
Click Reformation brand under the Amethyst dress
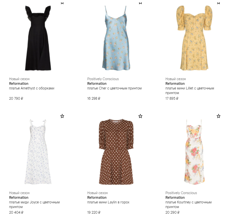click(x=19, y=83)
